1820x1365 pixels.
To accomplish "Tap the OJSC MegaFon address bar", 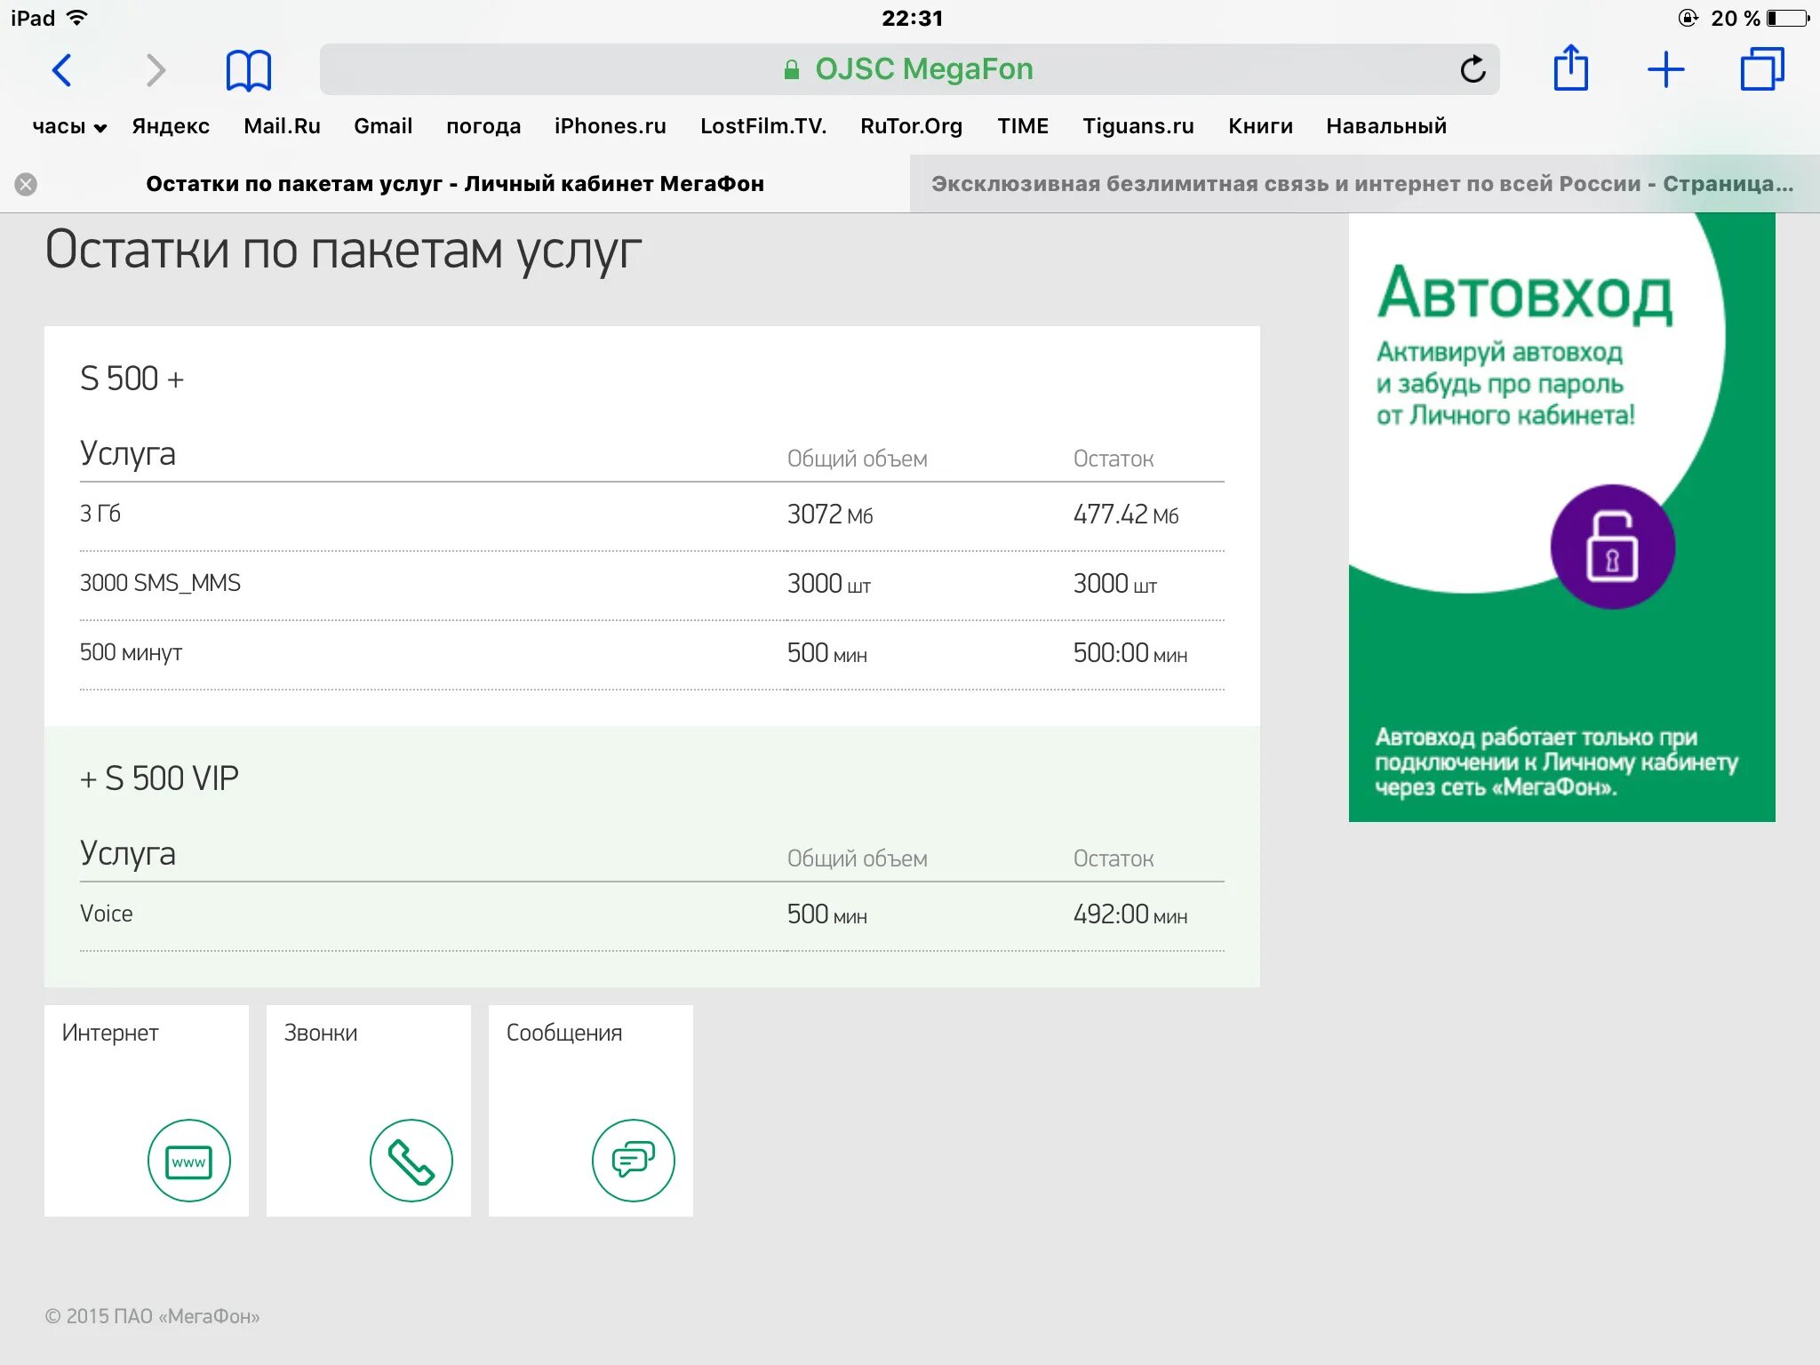I will (909, 69).
